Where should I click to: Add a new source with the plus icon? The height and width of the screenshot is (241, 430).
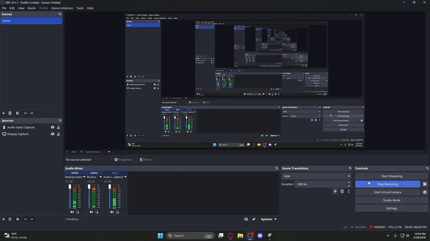point(3,219)
